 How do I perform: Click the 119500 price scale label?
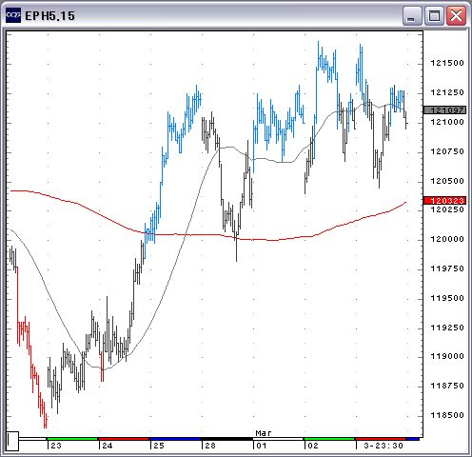pyautogui.click(x=447, y=298)
